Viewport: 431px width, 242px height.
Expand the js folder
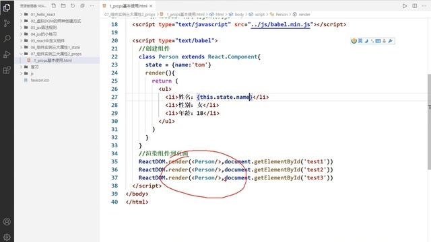32,73
